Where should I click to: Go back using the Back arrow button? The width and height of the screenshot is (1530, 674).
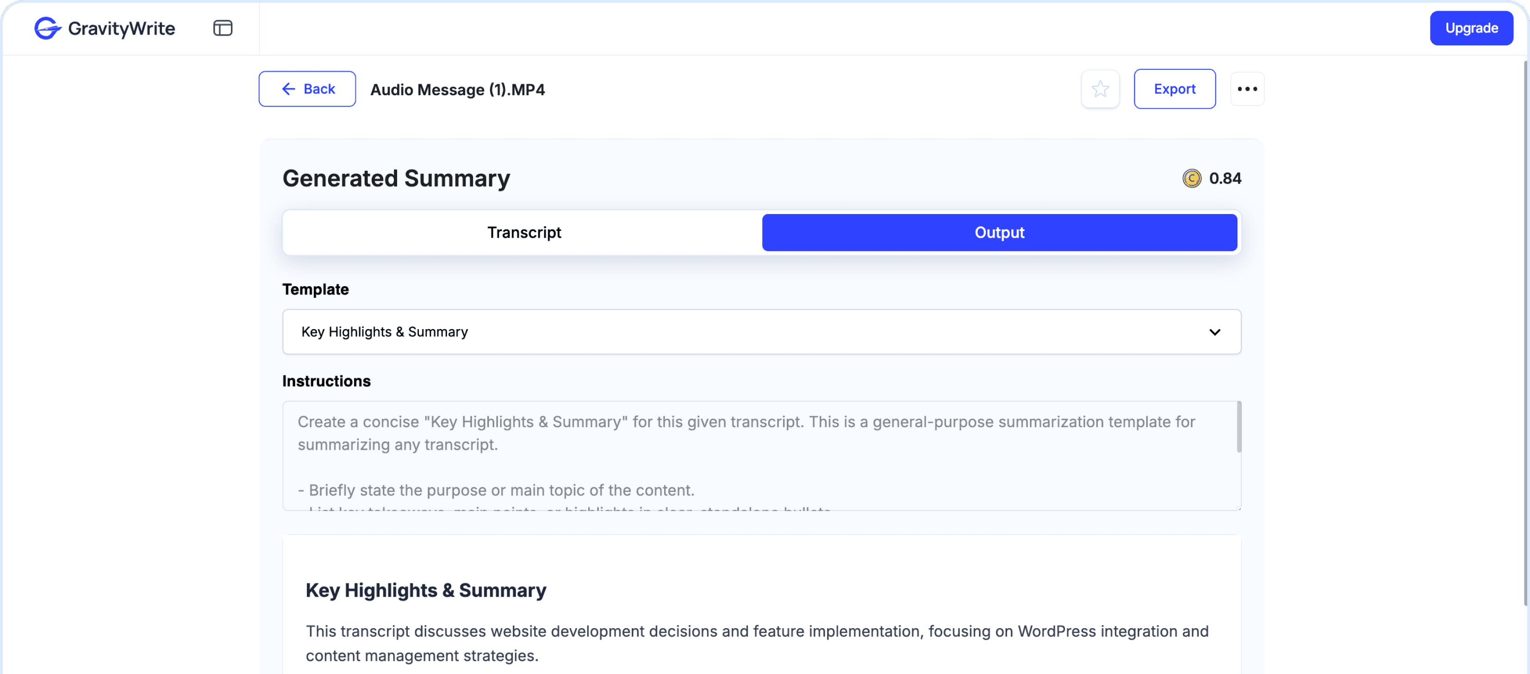(307, 89)
